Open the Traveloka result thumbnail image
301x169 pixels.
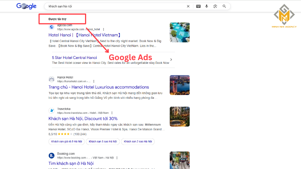pyautogui.click(x=180, y=116)
